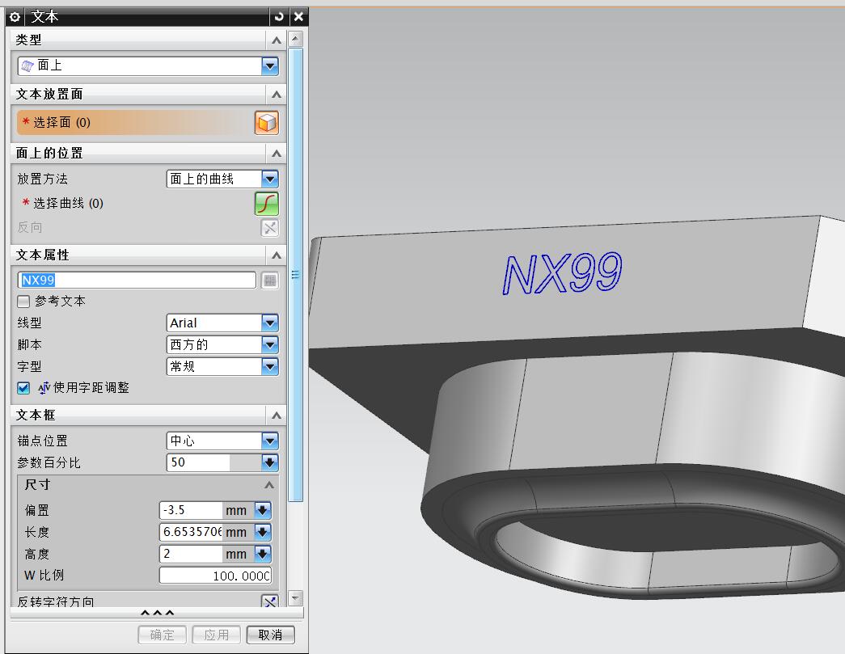845x654 pixels.
Task: Open the Arial font dropdown
Action: [x=269, y=323]
